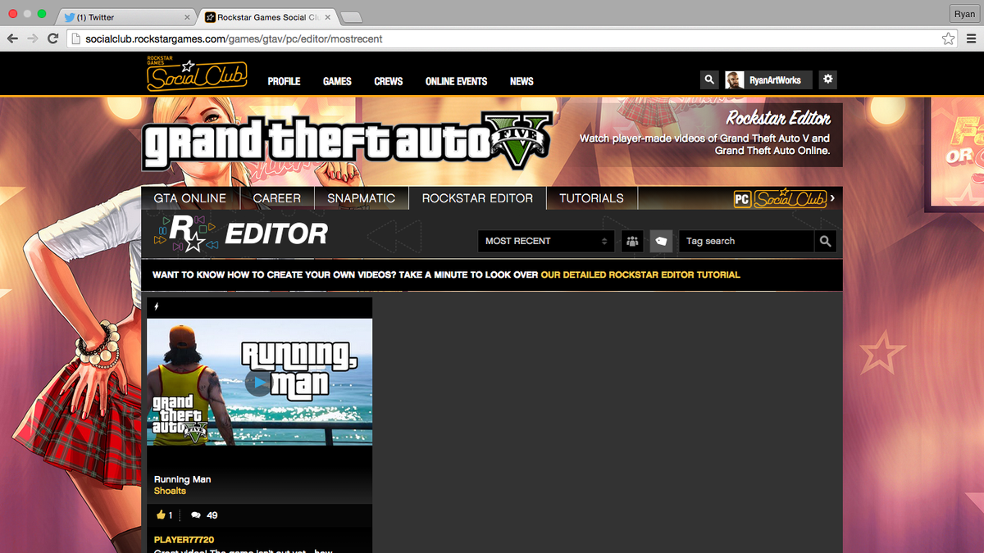Open the Chrome hamburger menu
Viewport: 984px width, 553px height.
point(971,39)
